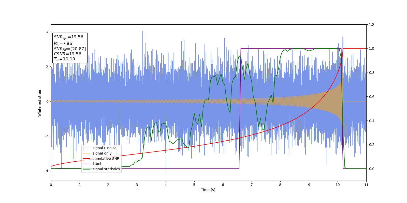407x203 pixels.
Task: Click x-axis tick label 6
Action: pyautogui.click(x=223, y=185)
